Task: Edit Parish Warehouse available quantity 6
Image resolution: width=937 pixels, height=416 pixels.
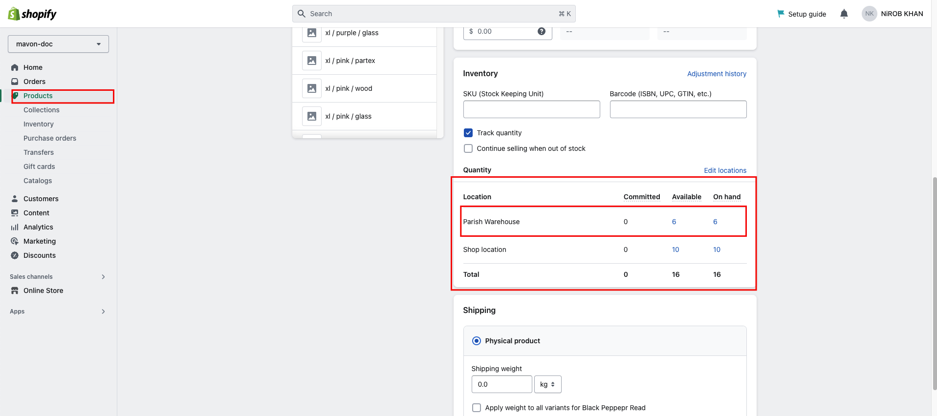Action: coord(674,222)
